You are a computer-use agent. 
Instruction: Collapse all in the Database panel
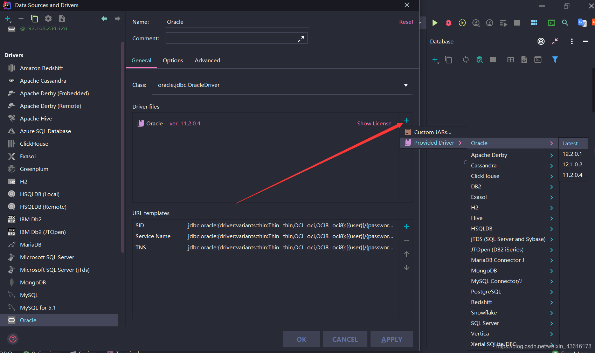click(555, 41)
